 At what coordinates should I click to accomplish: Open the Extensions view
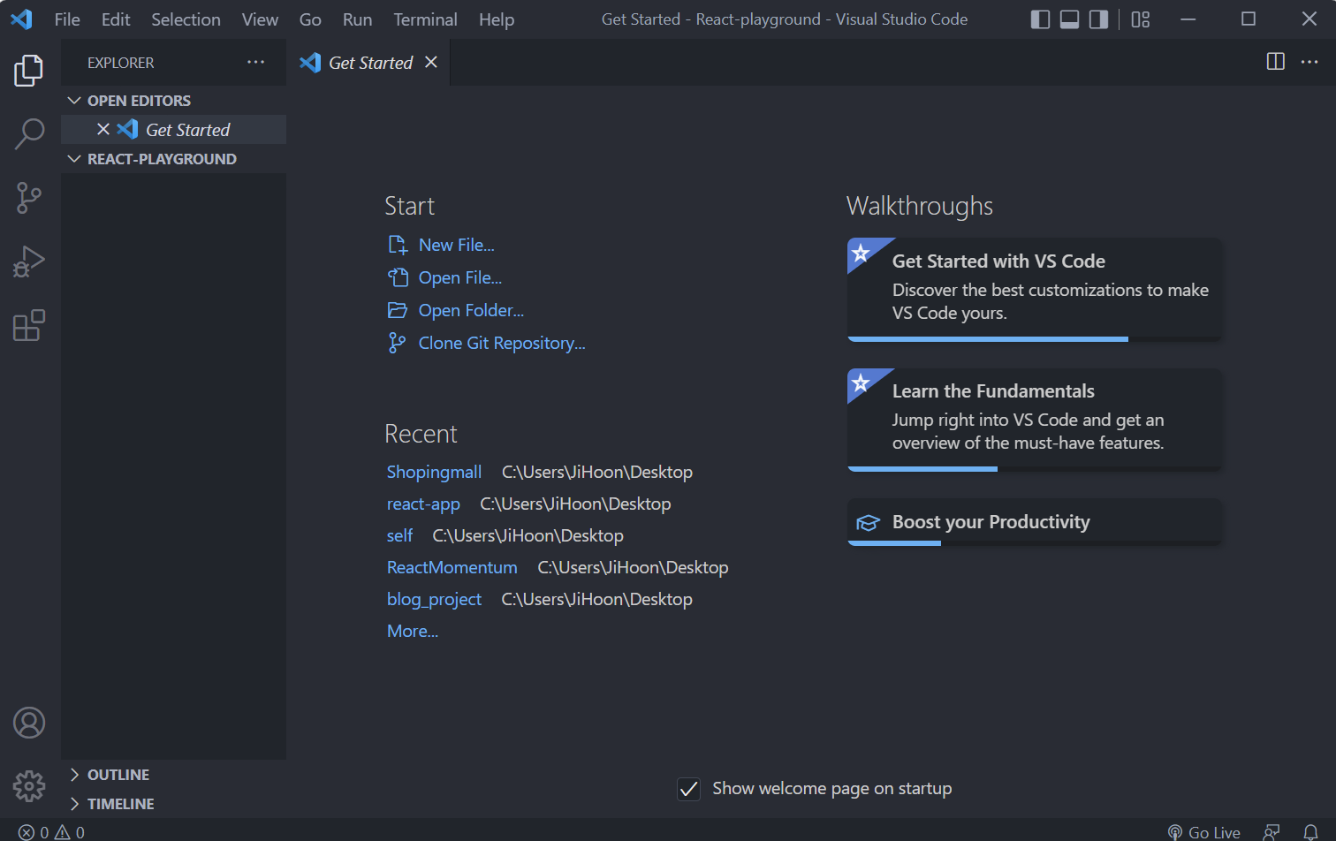[29, 325]
